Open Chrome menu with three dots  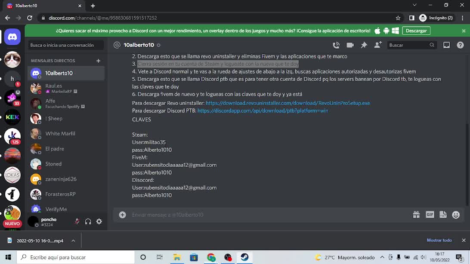[463, 18]
